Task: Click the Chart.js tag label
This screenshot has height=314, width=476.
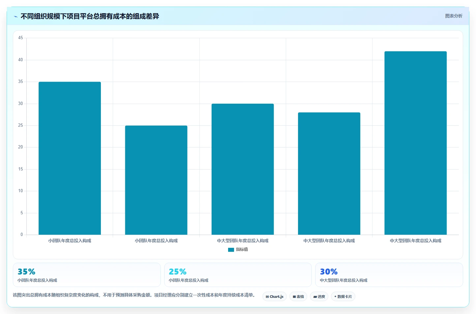Action: click(x=277, y=297)
